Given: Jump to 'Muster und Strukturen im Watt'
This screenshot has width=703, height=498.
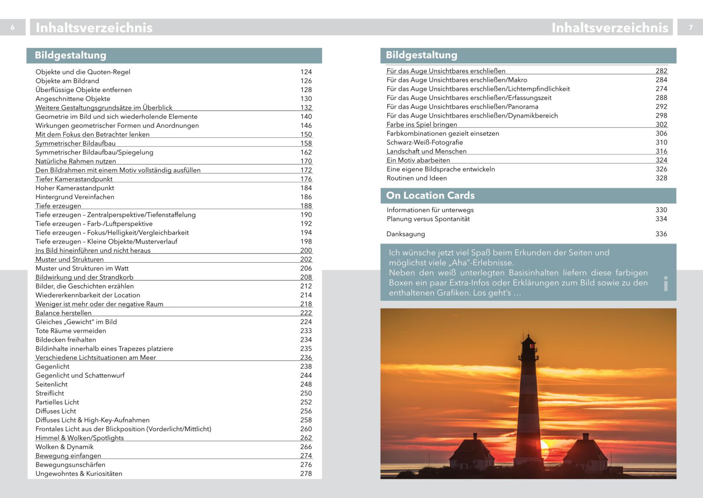Looking at the screenshot, I should (82, 268).
